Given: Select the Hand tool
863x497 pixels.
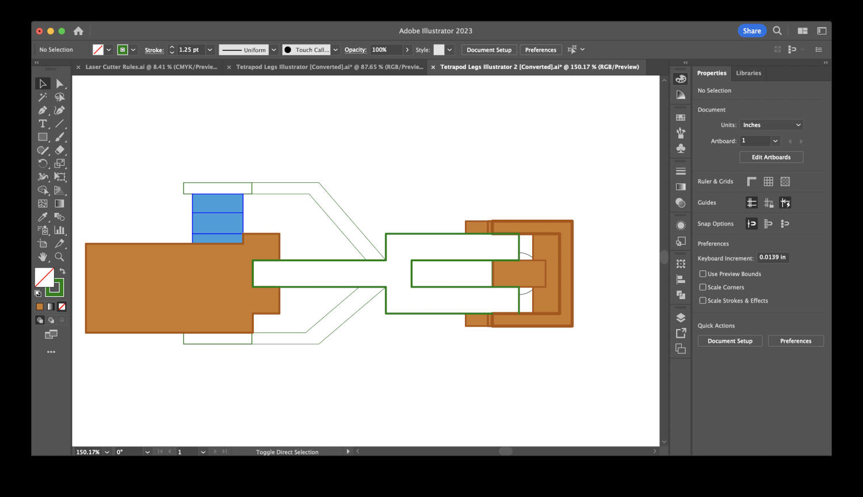Looking at the screenshot, I should click(42, 257).
